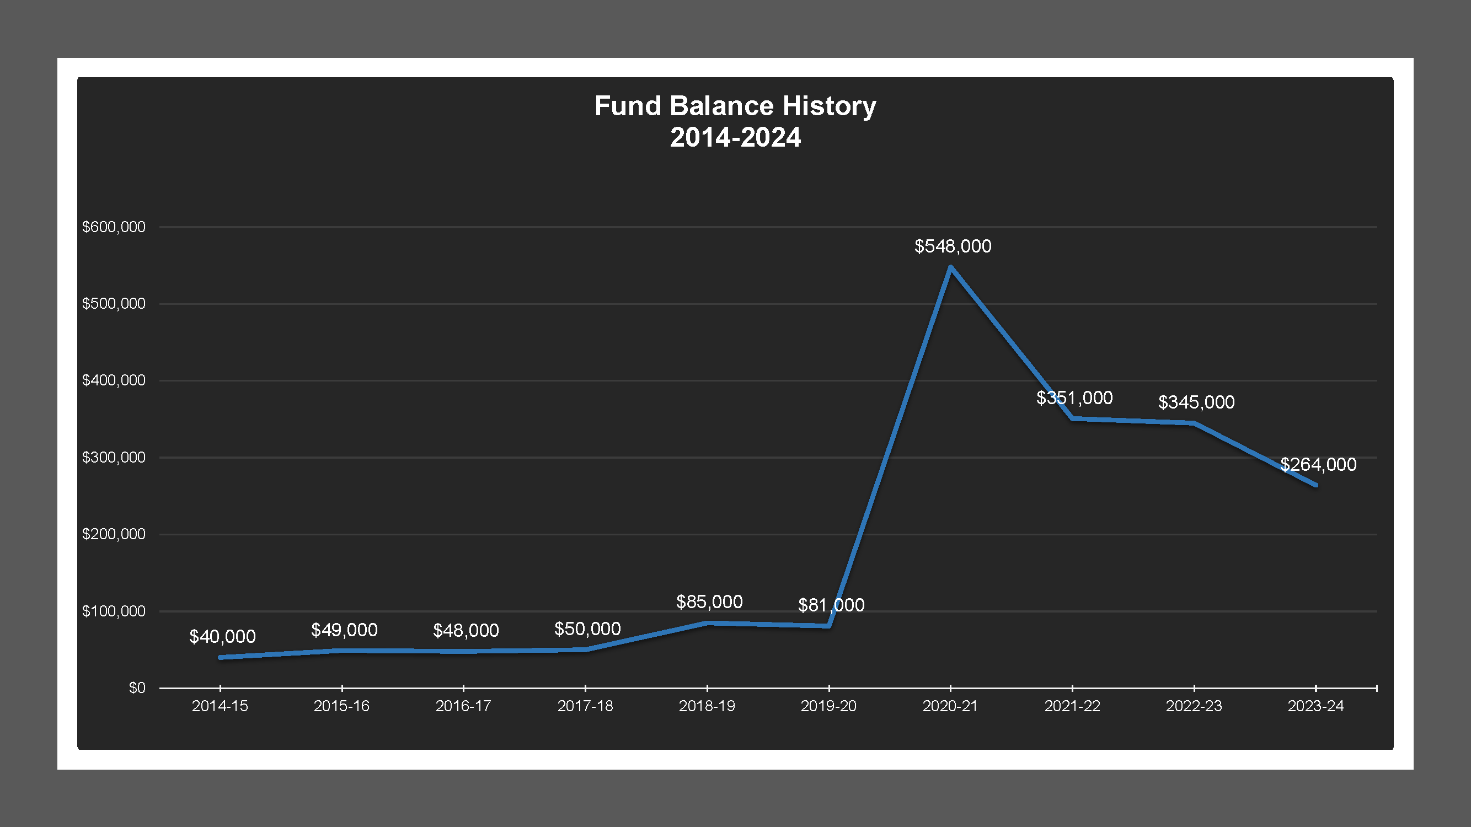This screenshot has width=1471, height=827.
Task: Click the $200,000 axis label
Action: coord(114,534)
